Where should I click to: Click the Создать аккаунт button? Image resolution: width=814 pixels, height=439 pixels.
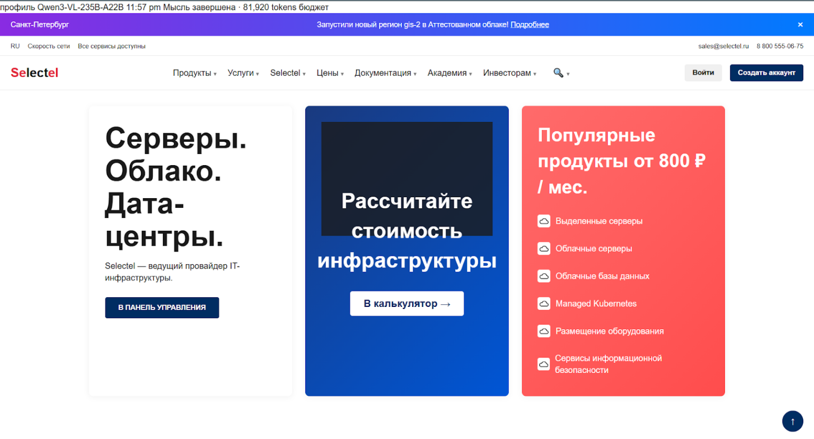click(766, 72)
